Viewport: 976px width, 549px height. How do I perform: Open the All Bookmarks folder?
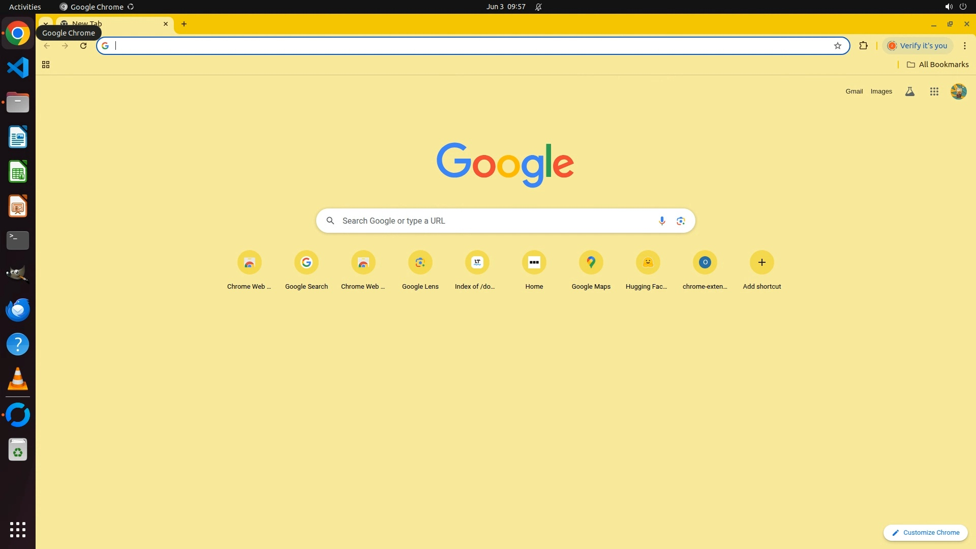[937, 65]
